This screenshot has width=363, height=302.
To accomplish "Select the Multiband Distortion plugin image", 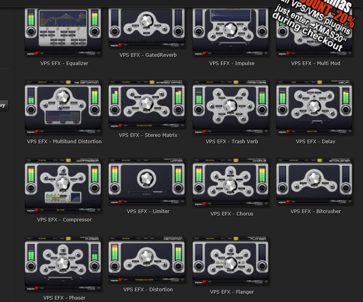I will [63, 107].
